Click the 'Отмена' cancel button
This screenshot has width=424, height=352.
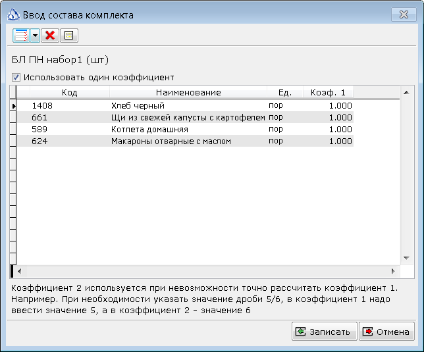(386, 332)
